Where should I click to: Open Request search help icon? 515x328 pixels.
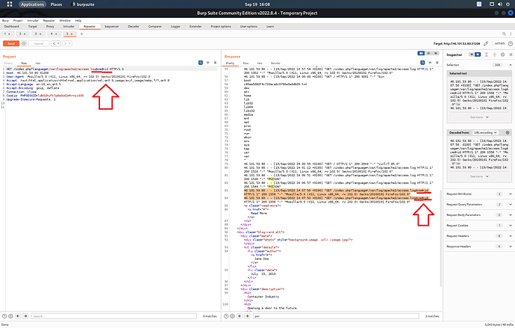4,316
